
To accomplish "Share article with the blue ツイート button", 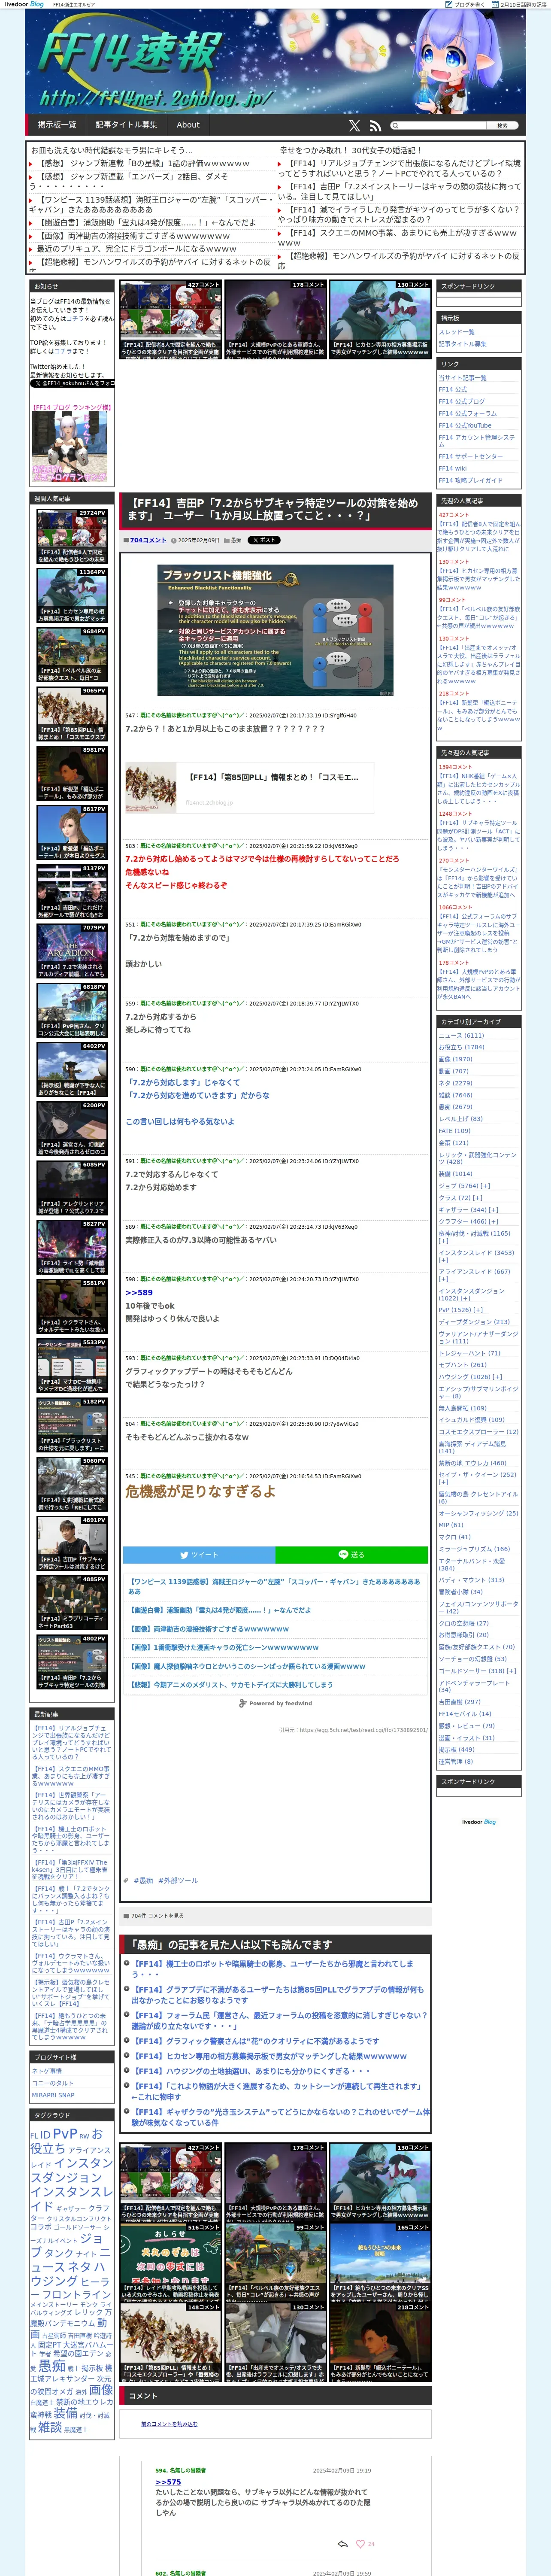I will tap(199, 1554).
